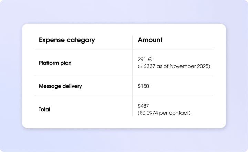Click the "Expense category" column header
248x152 pixels.
[x=67, y=40]
